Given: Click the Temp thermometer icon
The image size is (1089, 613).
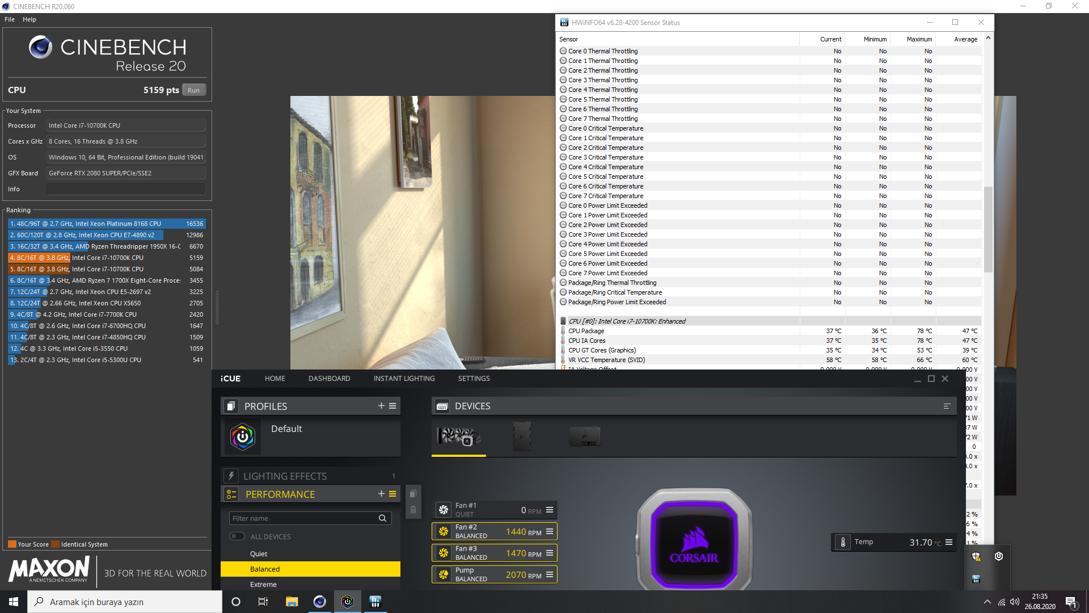Looking at the screenshot, I should 843,542.
